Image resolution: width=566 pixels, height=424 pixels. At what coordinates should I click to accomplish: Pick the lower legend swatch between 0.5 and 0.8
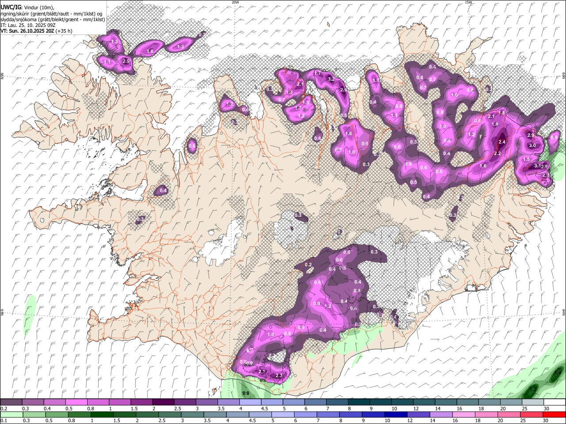point(57,415)
